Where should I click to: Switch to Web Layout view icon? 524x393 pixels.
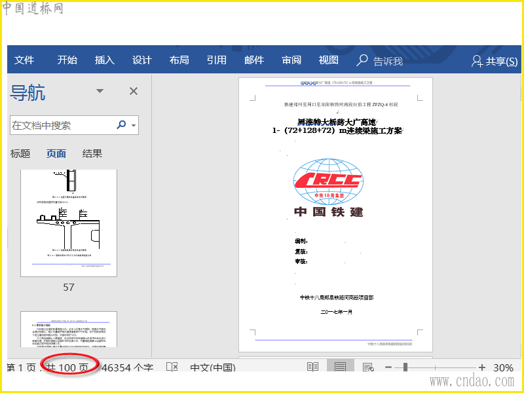[368, 367]
